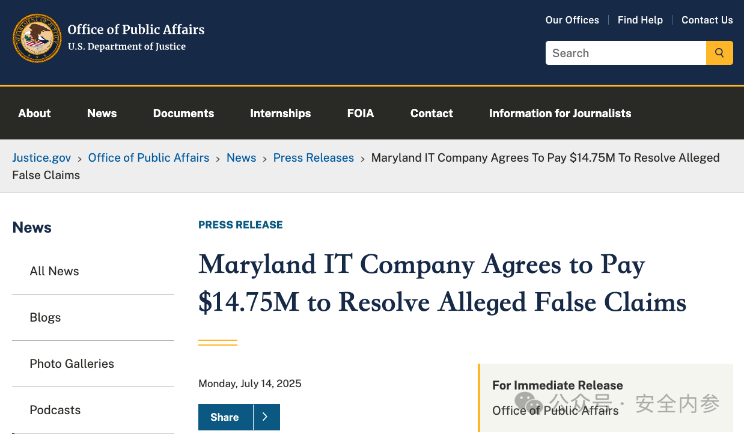Open the Contact Us header link
Screen dimensions: 744x434
click(707, 20)
